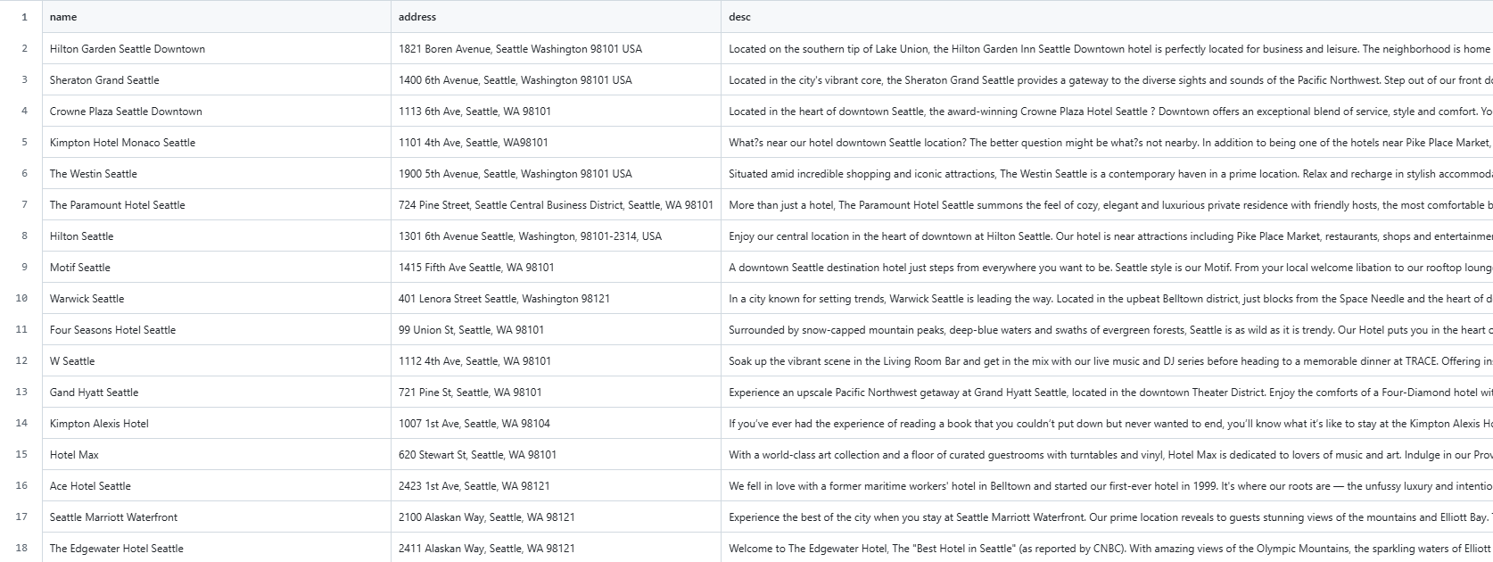
Task: Select address 1821 Boren Avenue cell
Action: [556, 49]
